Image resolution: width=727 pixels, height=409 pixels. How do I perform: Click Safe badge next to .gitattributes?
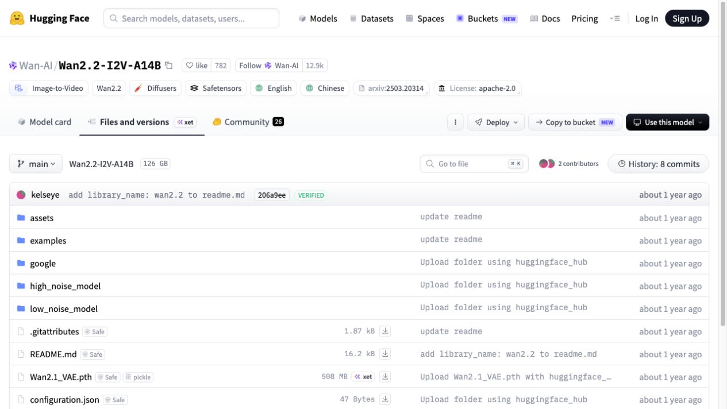pyautogui.click(x=95, y=331)
